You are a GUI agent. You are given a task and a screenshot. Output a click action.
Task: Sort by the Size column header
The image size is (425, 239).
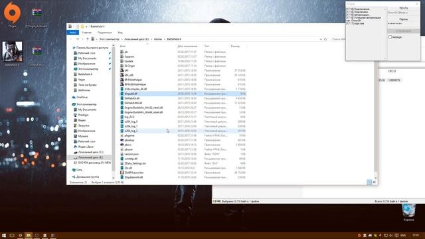coord(236,46)
